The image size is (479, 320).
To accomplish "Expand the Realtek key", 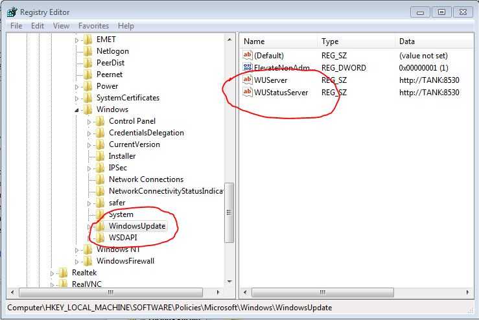I will [x=52, y=273].
